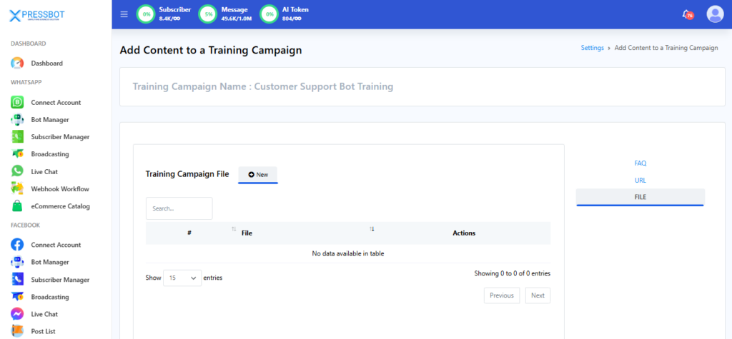Viewport: 732px width, 339px height.
Task: Open the notification bell
Action: (687, 14)
